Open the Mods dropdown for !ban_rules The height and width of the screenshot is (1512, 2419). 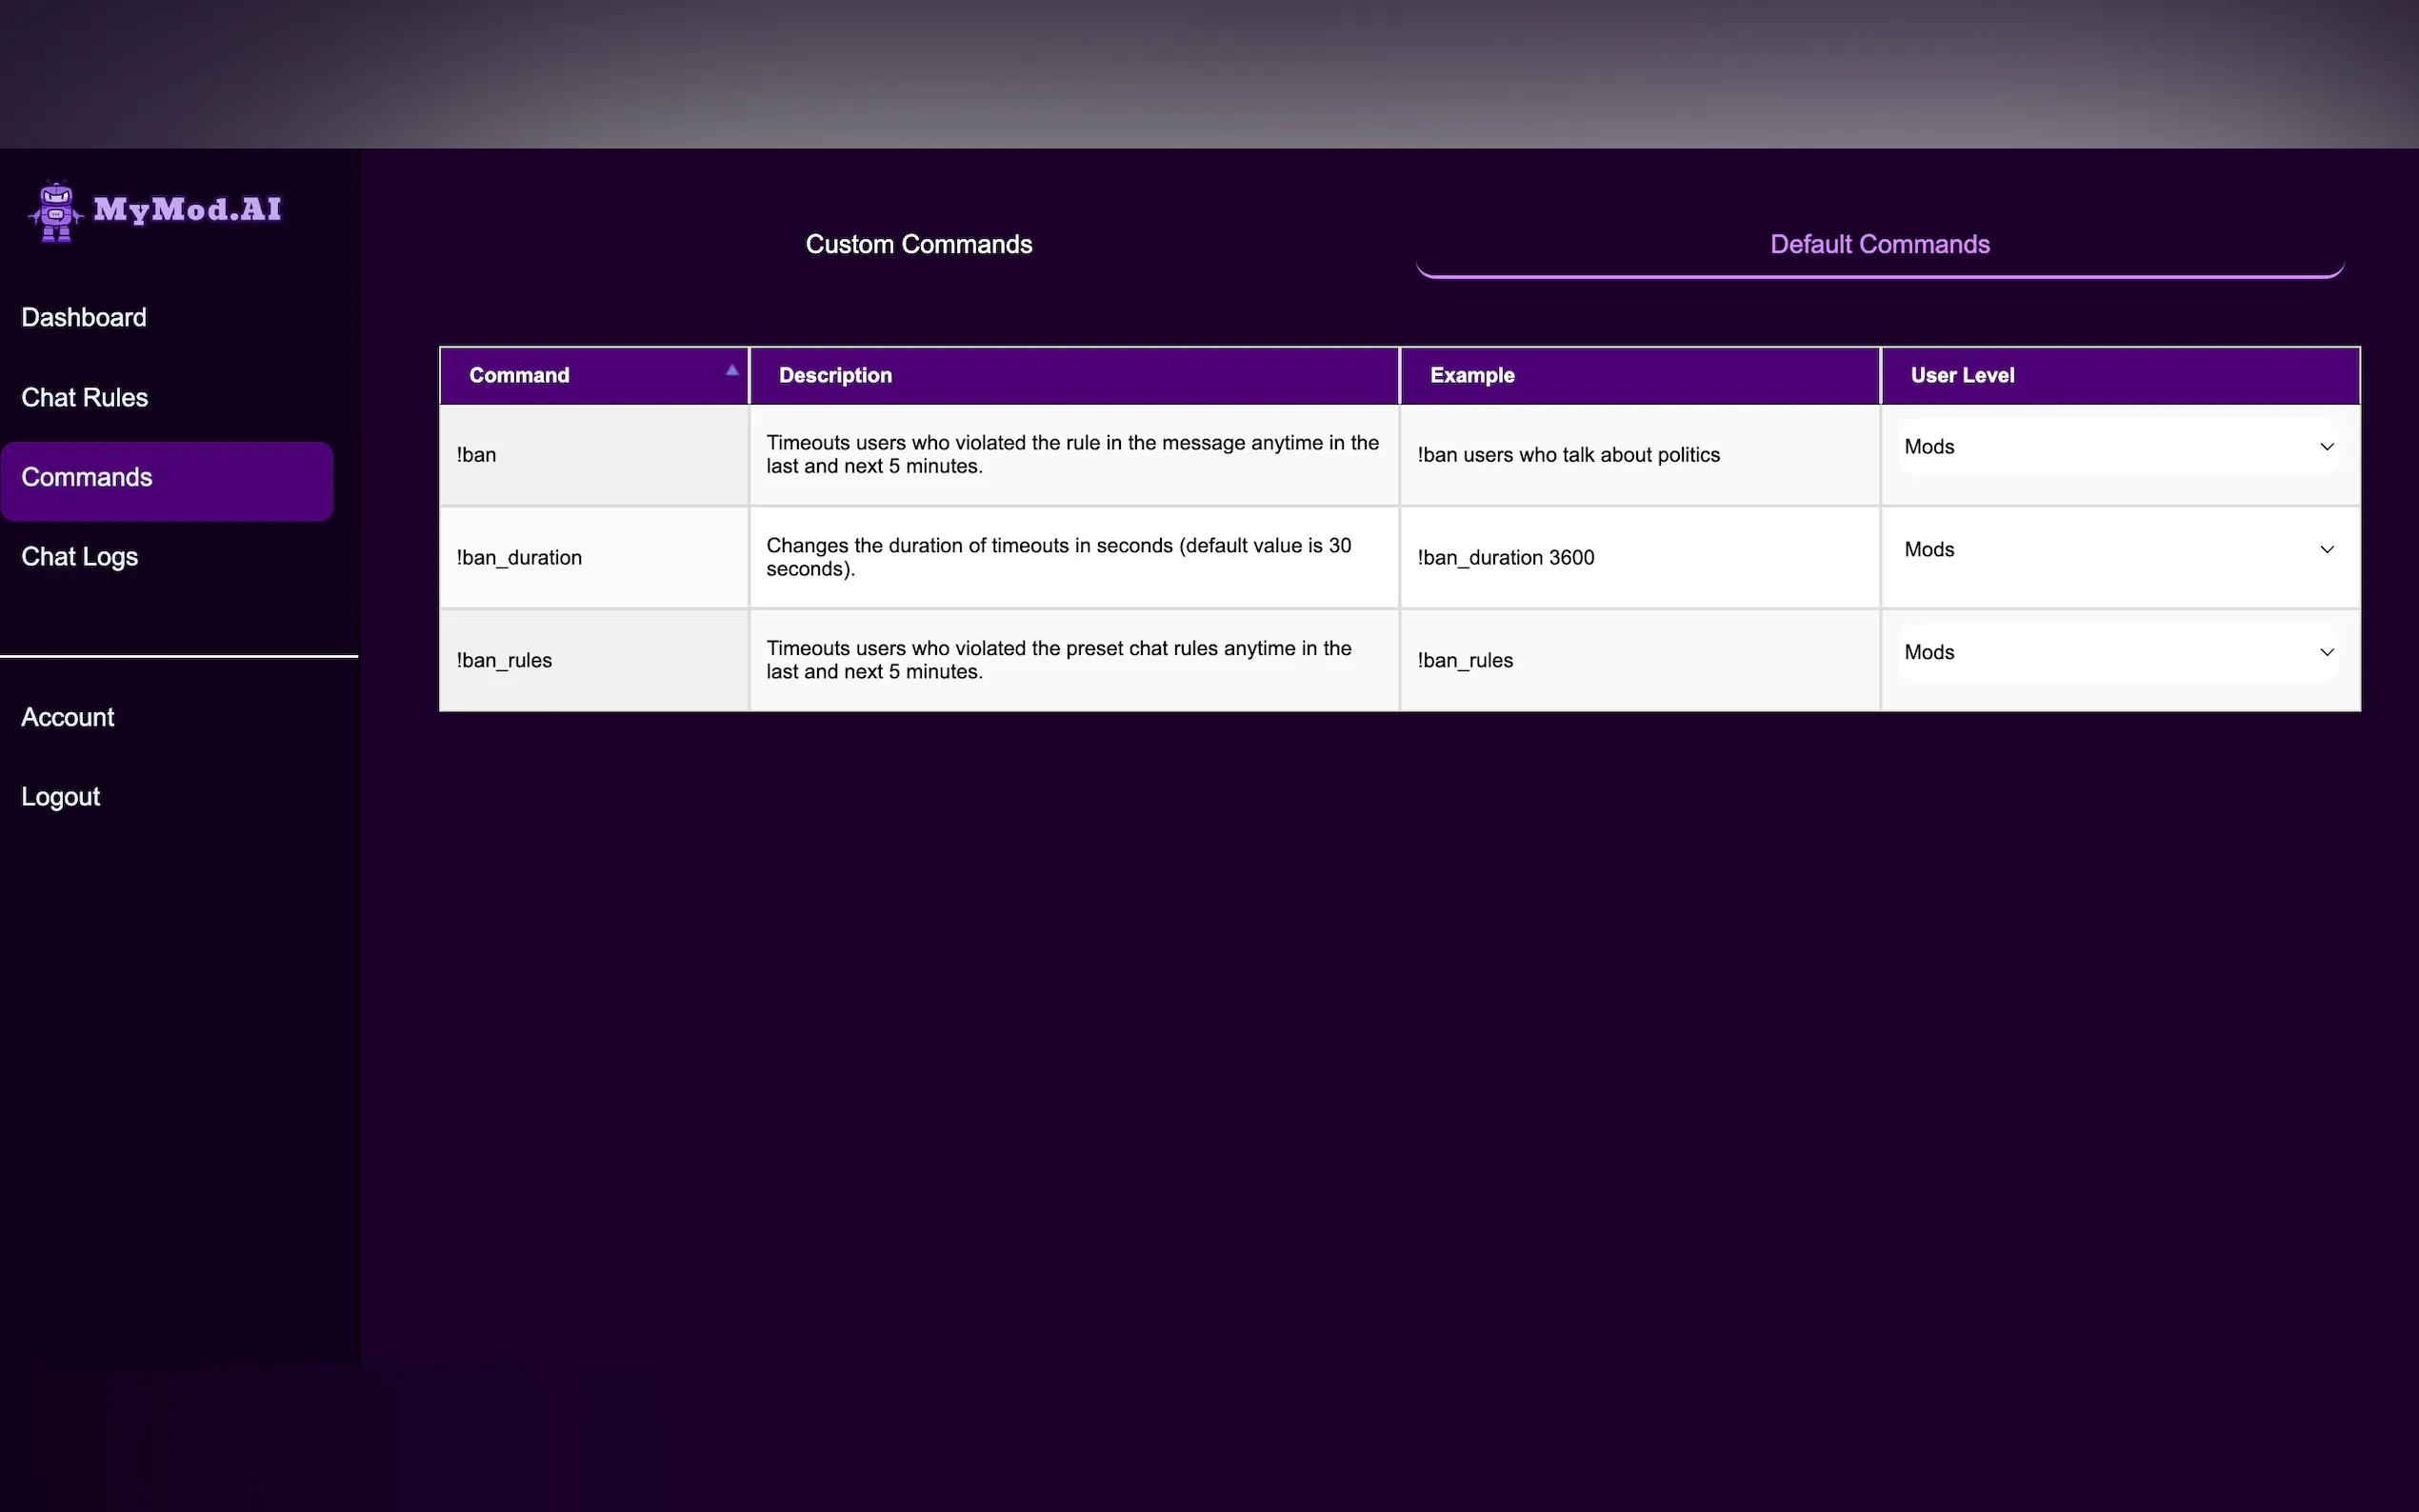(2118, 653)
